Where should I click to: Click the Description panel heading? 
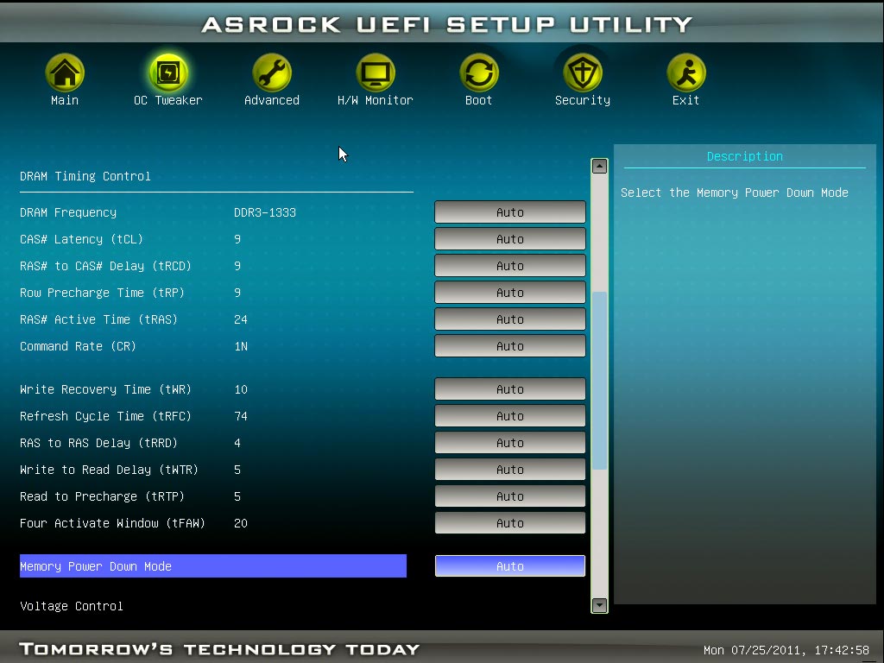pos(745,157)
